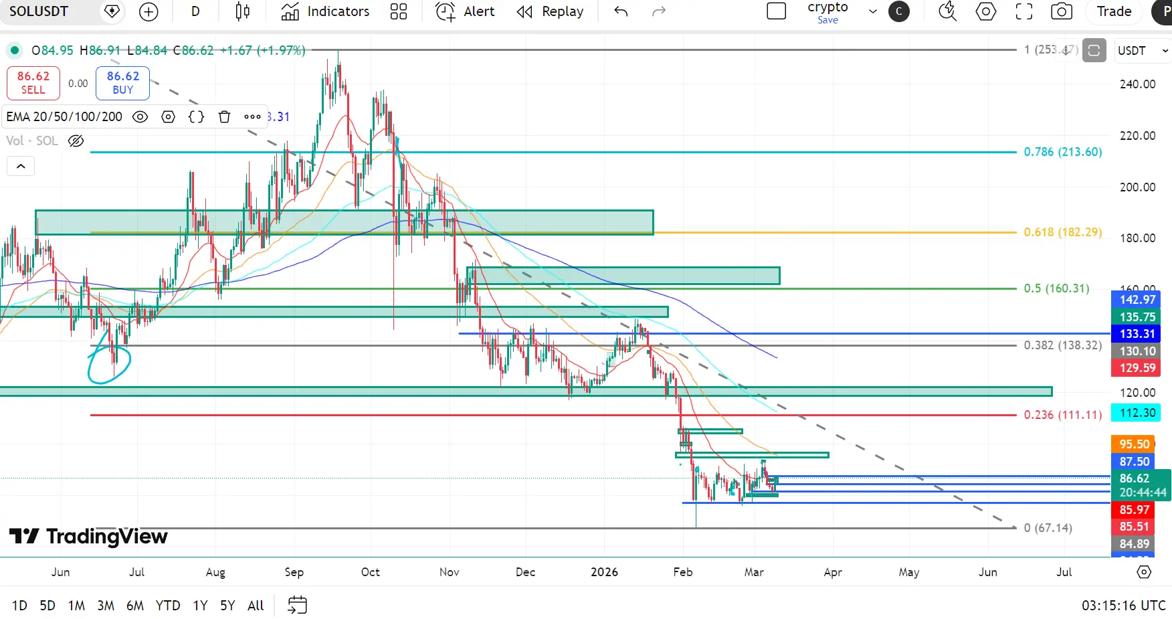This screenshot has height=619, width=1172.
Task: Click the gray square button beside USDT
Action: coord(1094,51)
